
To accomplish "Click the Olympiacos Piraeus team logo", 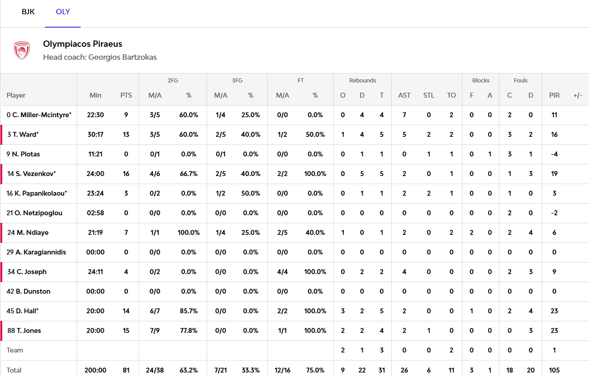I will 22,50.
